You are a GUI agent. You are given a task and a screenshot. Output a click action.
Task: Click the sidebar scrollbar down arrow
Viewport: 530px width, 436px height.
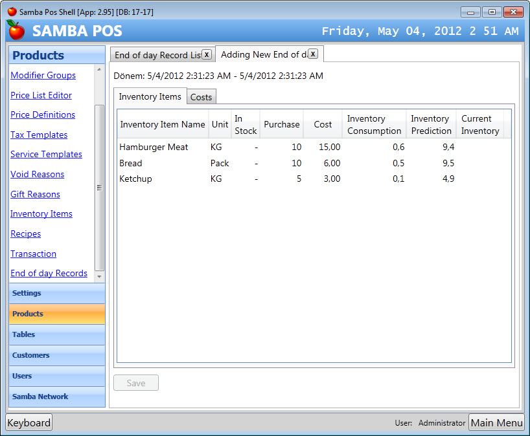pos(99,277)
